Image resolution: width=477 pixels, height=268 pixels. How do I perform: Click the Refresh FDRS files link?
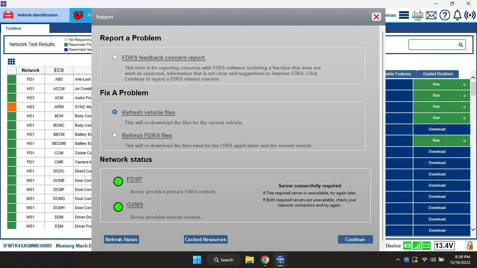click(x=147, y=135)
